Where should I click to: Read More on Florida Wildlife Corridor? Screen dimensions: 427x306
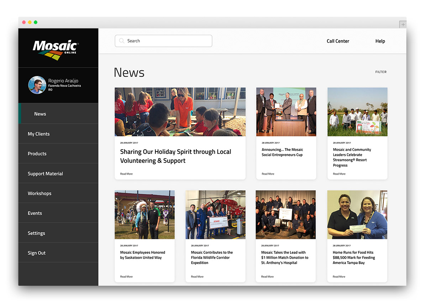(x=197, y=277)
